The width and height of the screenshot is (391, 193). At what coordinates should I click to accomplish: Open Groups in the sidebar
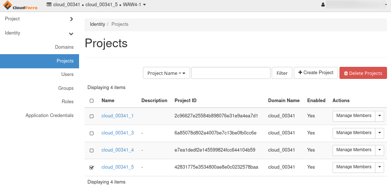66,88
